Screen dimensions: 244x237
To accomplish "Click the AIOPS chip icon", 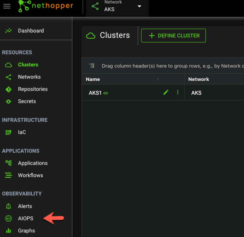I will 9,218.
